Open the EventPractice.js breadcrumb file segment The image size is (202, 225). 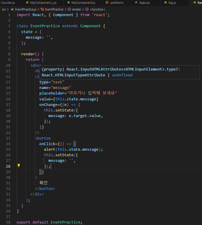(x=26, y=9)
